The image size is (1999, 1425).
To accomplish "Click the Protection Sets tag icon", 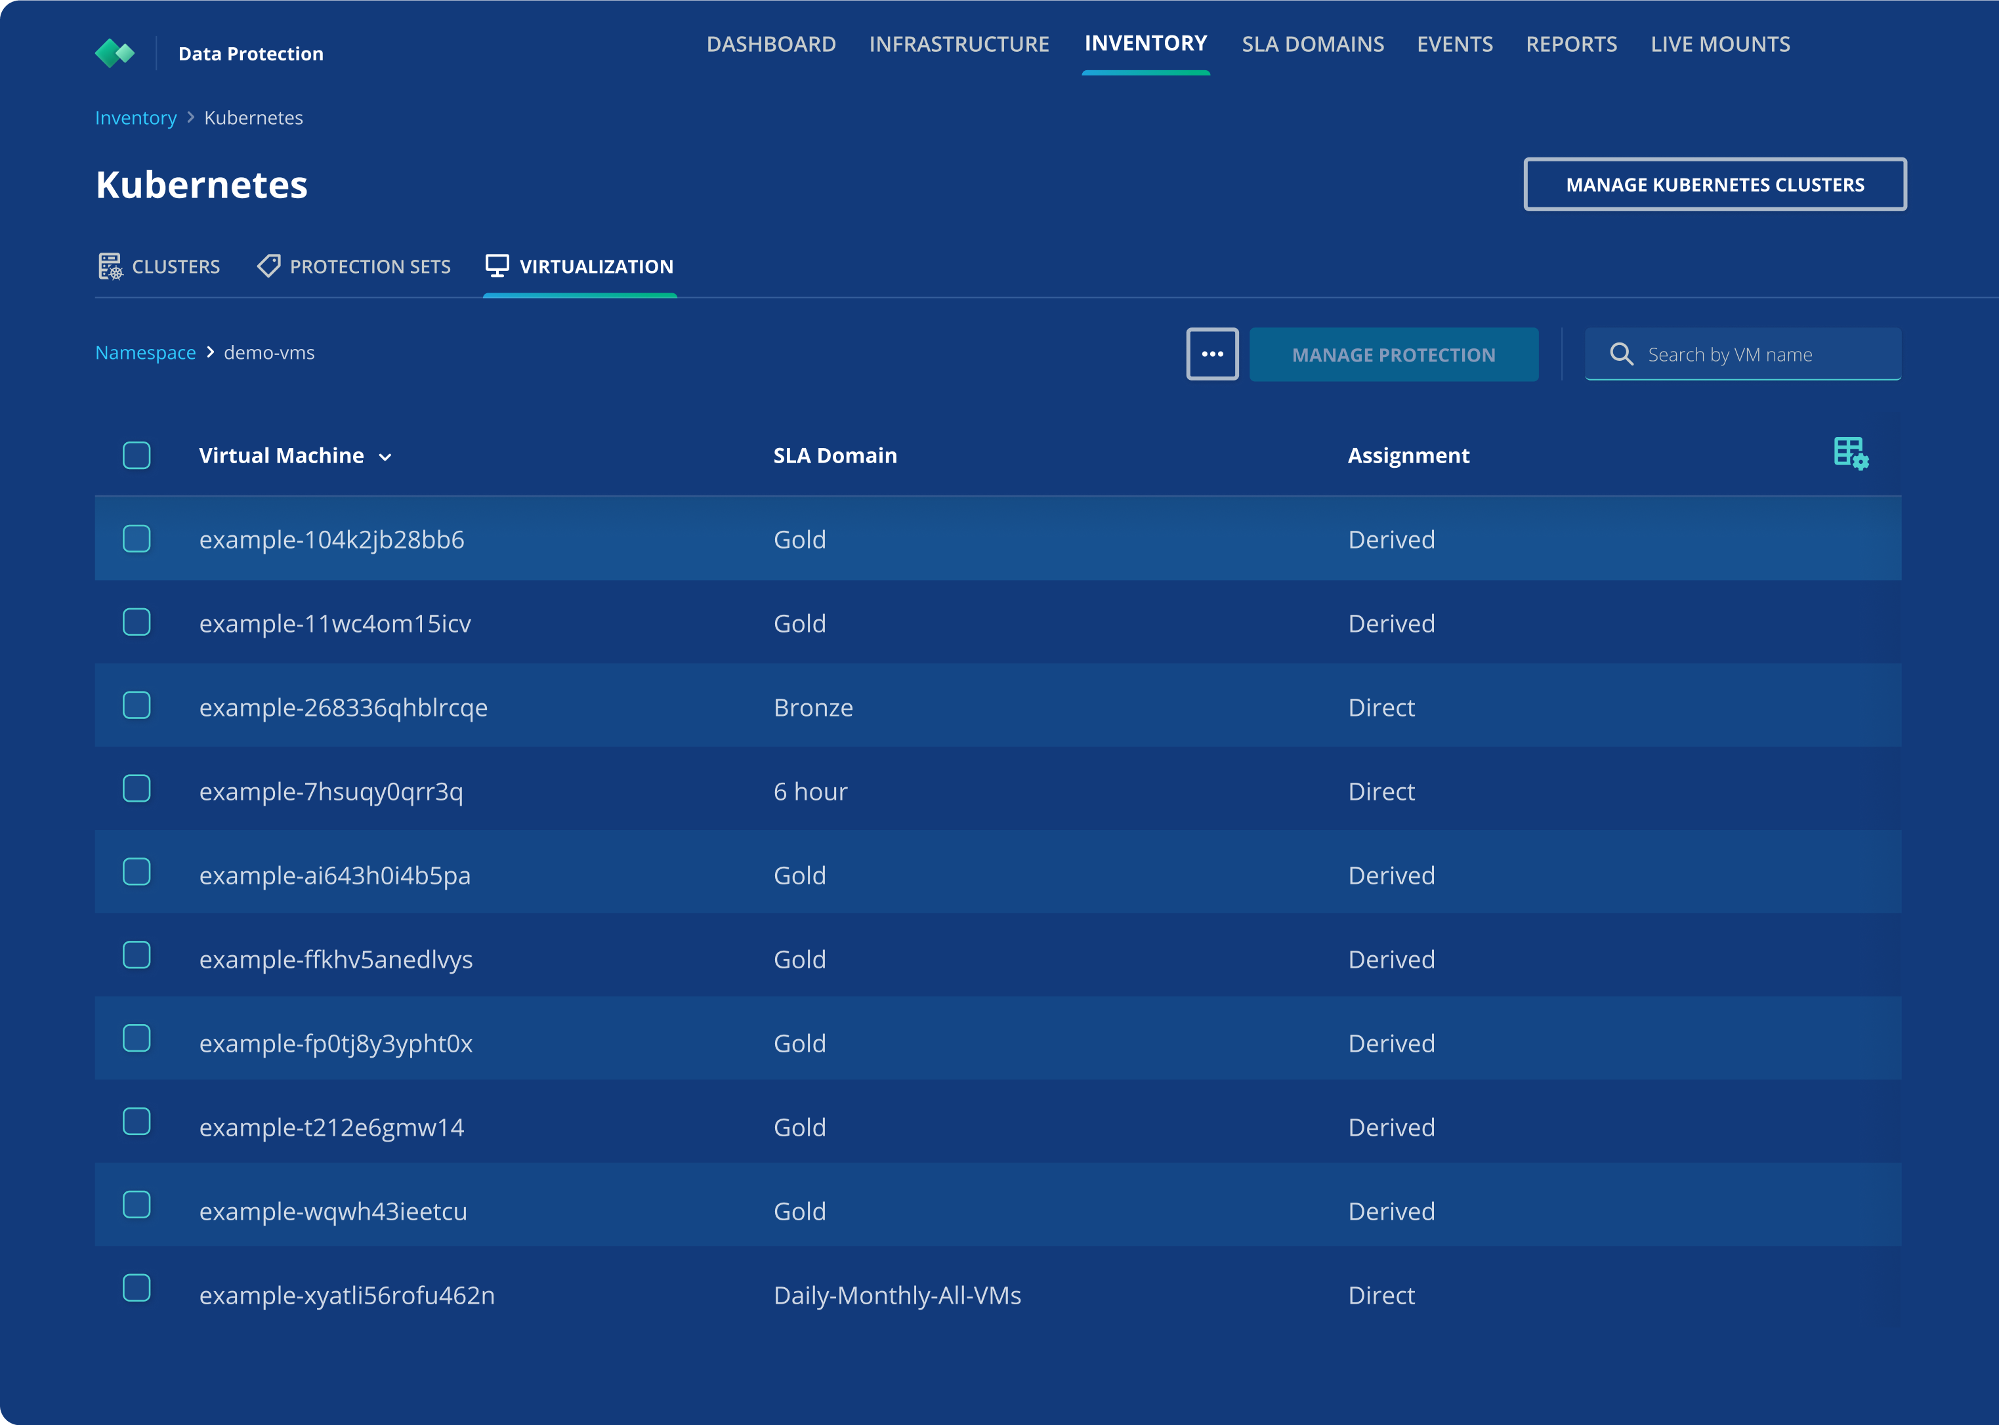I will click(x=268, y=266).
